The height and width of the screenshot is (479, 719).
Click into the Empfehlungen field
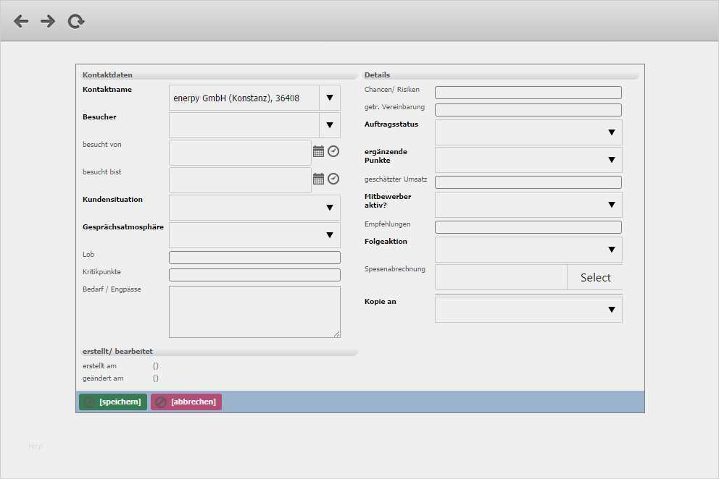pos(528,227)
